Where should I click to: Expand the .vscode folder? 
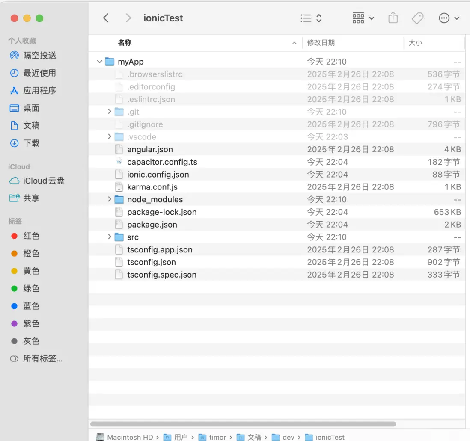point(110,136)
